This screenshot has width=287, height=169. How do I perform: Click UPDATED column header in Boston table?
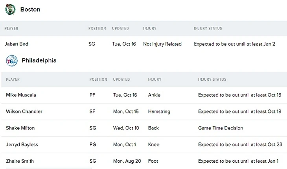coord(120,29)
